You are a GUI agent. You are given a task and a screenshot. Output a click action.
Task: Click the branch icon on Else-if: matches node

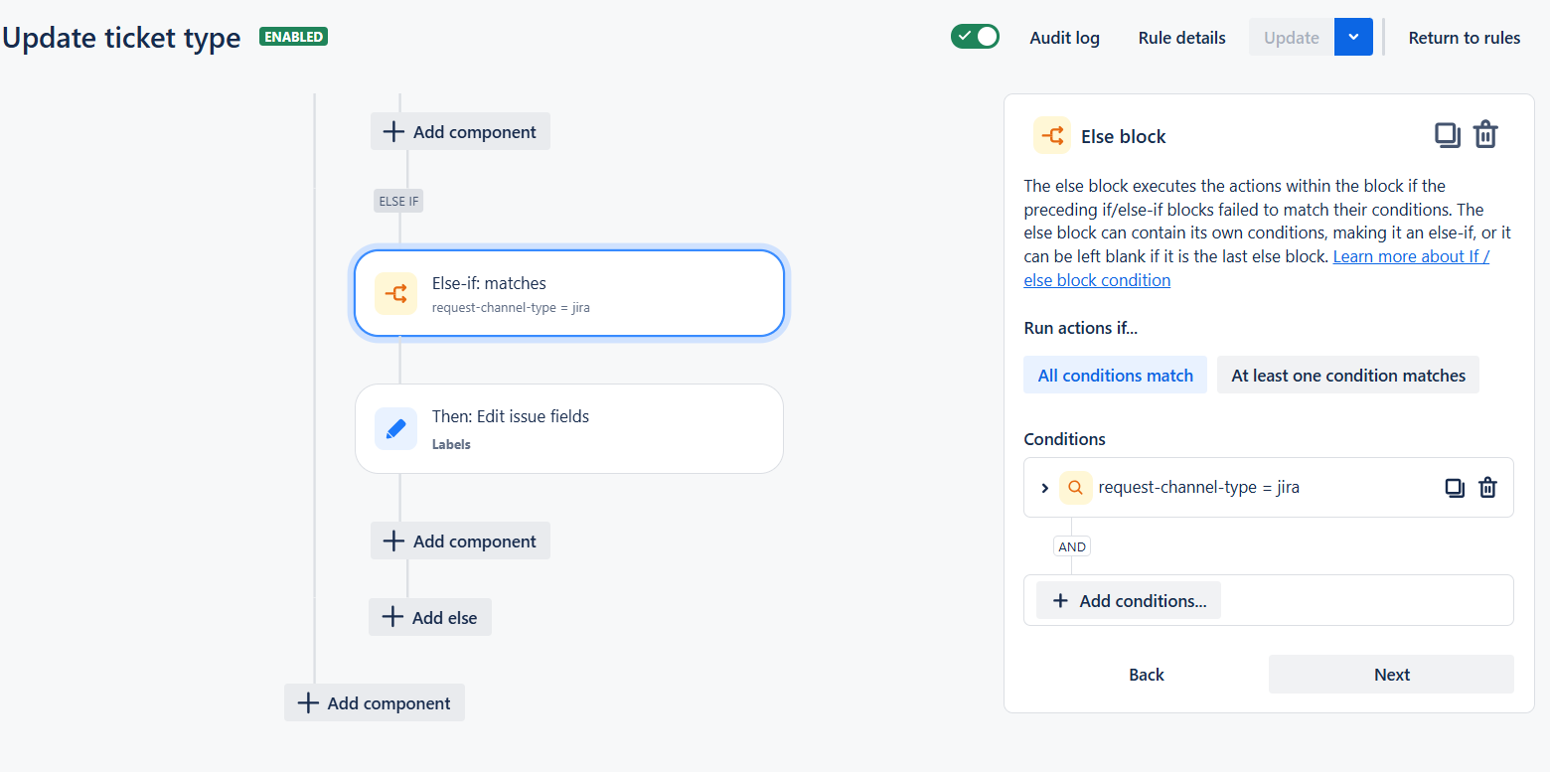click(395, 293)
